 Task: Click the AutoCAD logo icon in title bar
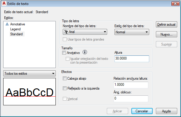point(4,4)
